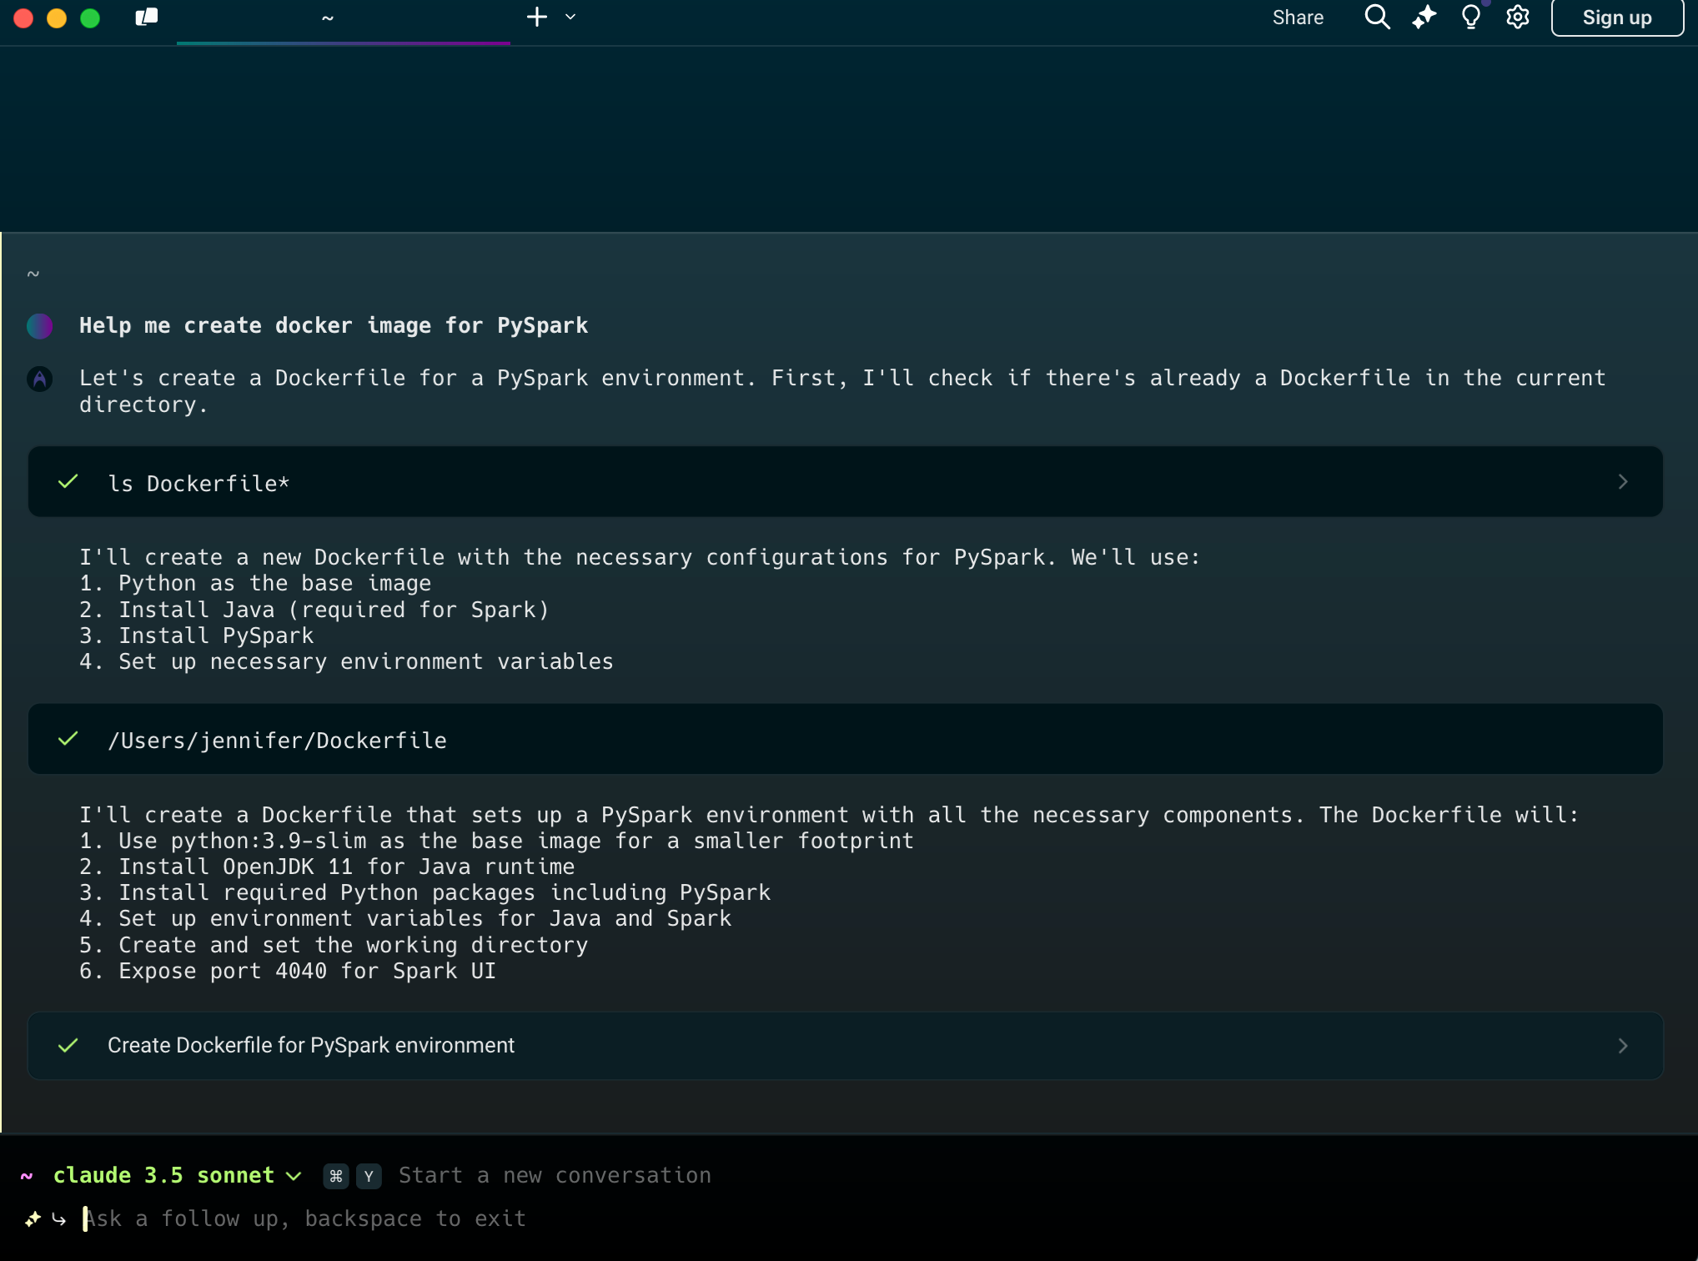Image resolution: width=1698 pixels, height=1261 pixels.
Task: Click the Warp AI sparkles icon
Action: 1424,18
